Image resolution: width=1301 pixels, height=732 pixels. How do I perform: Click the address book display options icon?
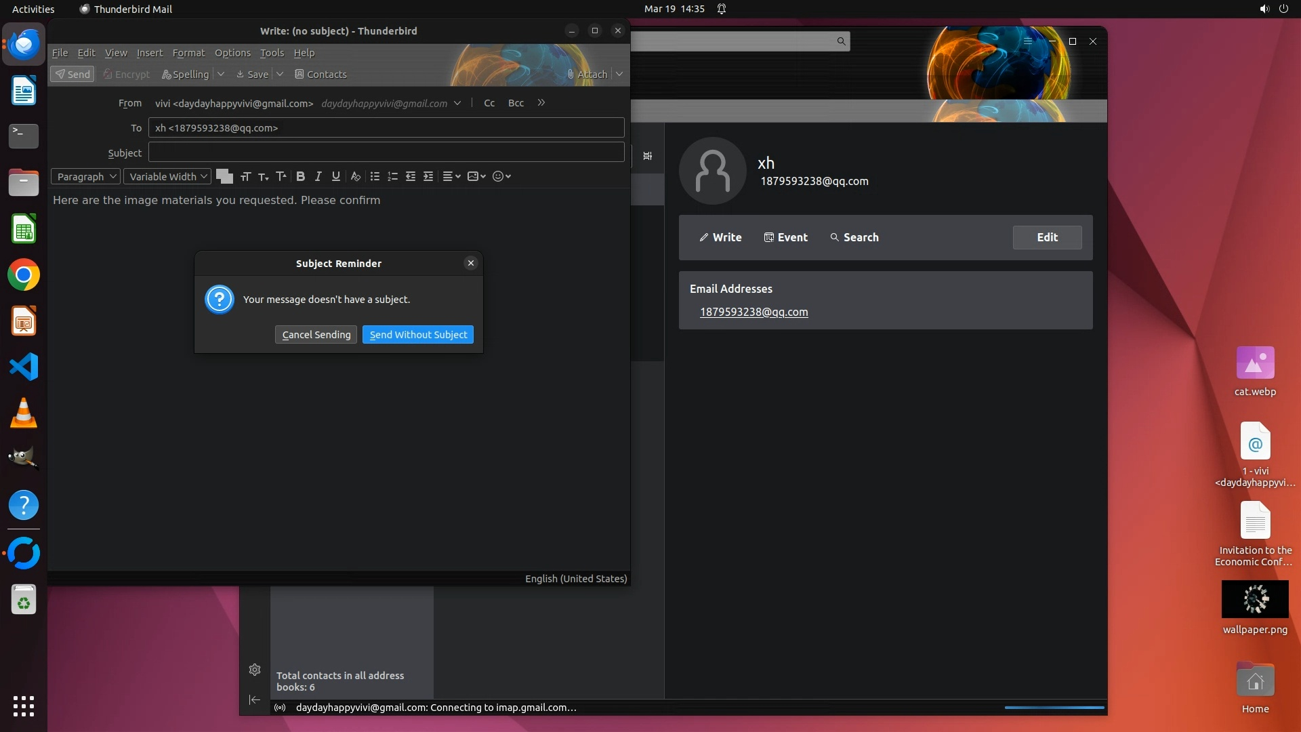[648, 156]
